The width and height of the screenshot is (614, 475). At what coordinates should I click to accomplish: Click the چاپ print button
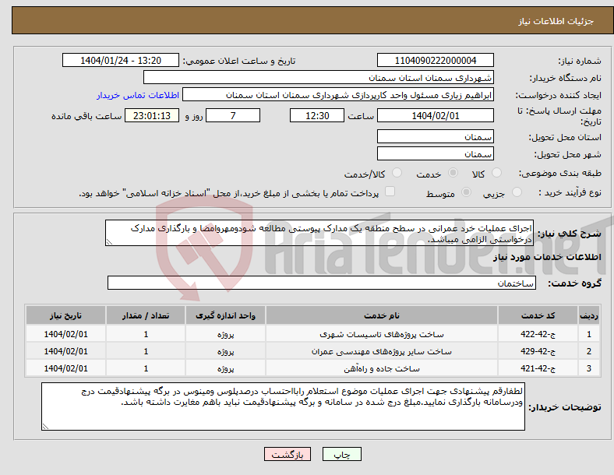(341, 454)
